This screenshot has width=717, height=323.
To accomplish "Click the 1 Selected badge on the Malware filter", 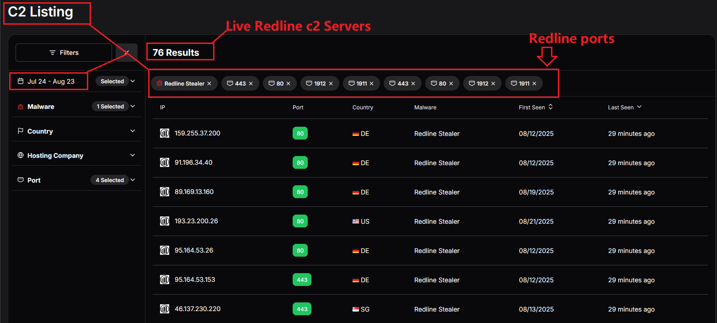I will tap(110, 107).
